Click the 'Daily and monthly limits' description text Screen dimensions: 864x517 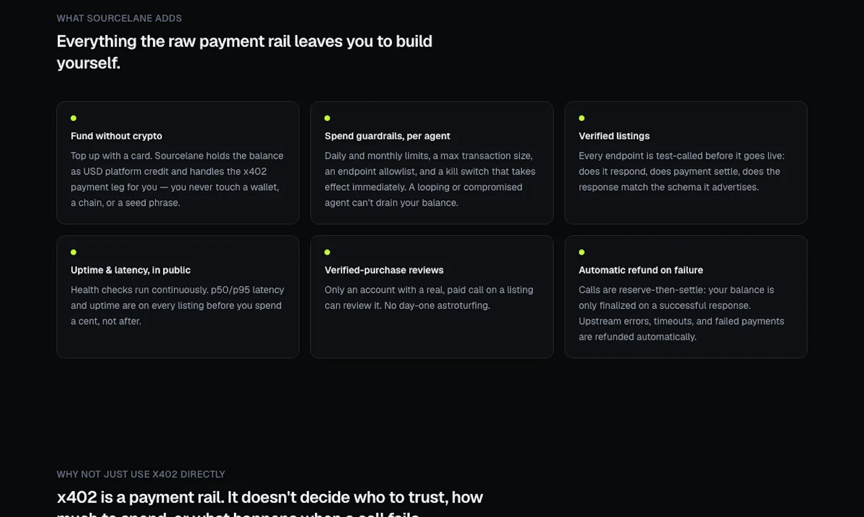[430, 179]
